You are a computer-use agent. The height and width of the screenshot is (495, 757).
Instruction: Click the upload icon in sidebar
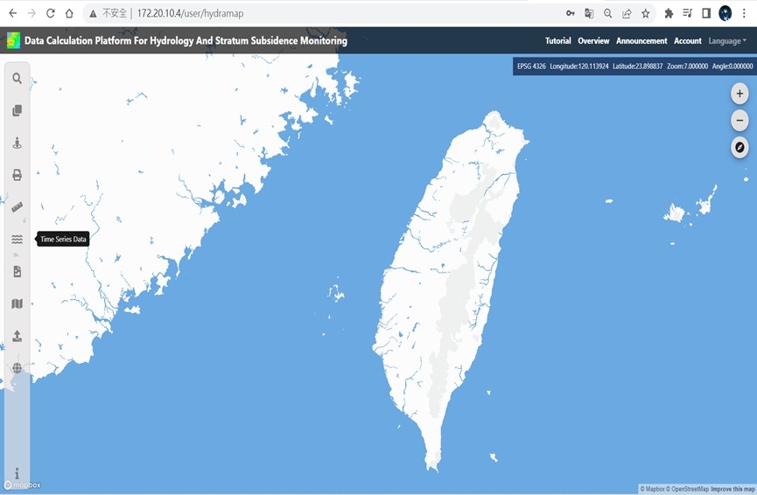(x=17, y=336)
